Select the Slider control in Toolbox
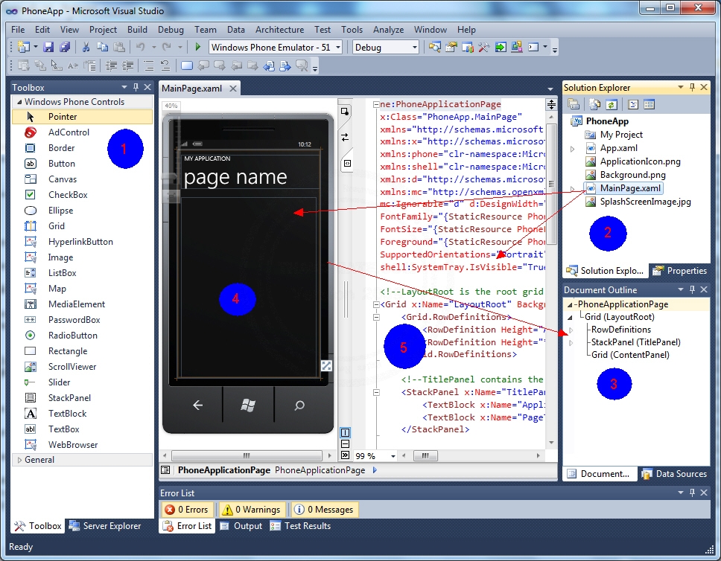The height and width of the screenshot is (561, 721). coord(60,382)
